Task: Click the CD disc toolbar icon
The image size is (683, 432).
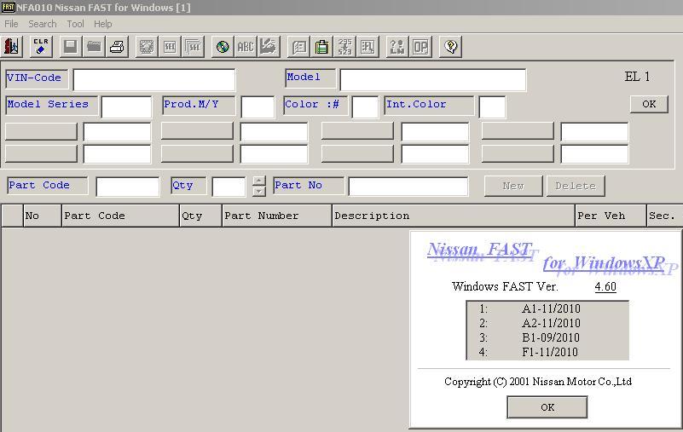Action: [223, 46]
